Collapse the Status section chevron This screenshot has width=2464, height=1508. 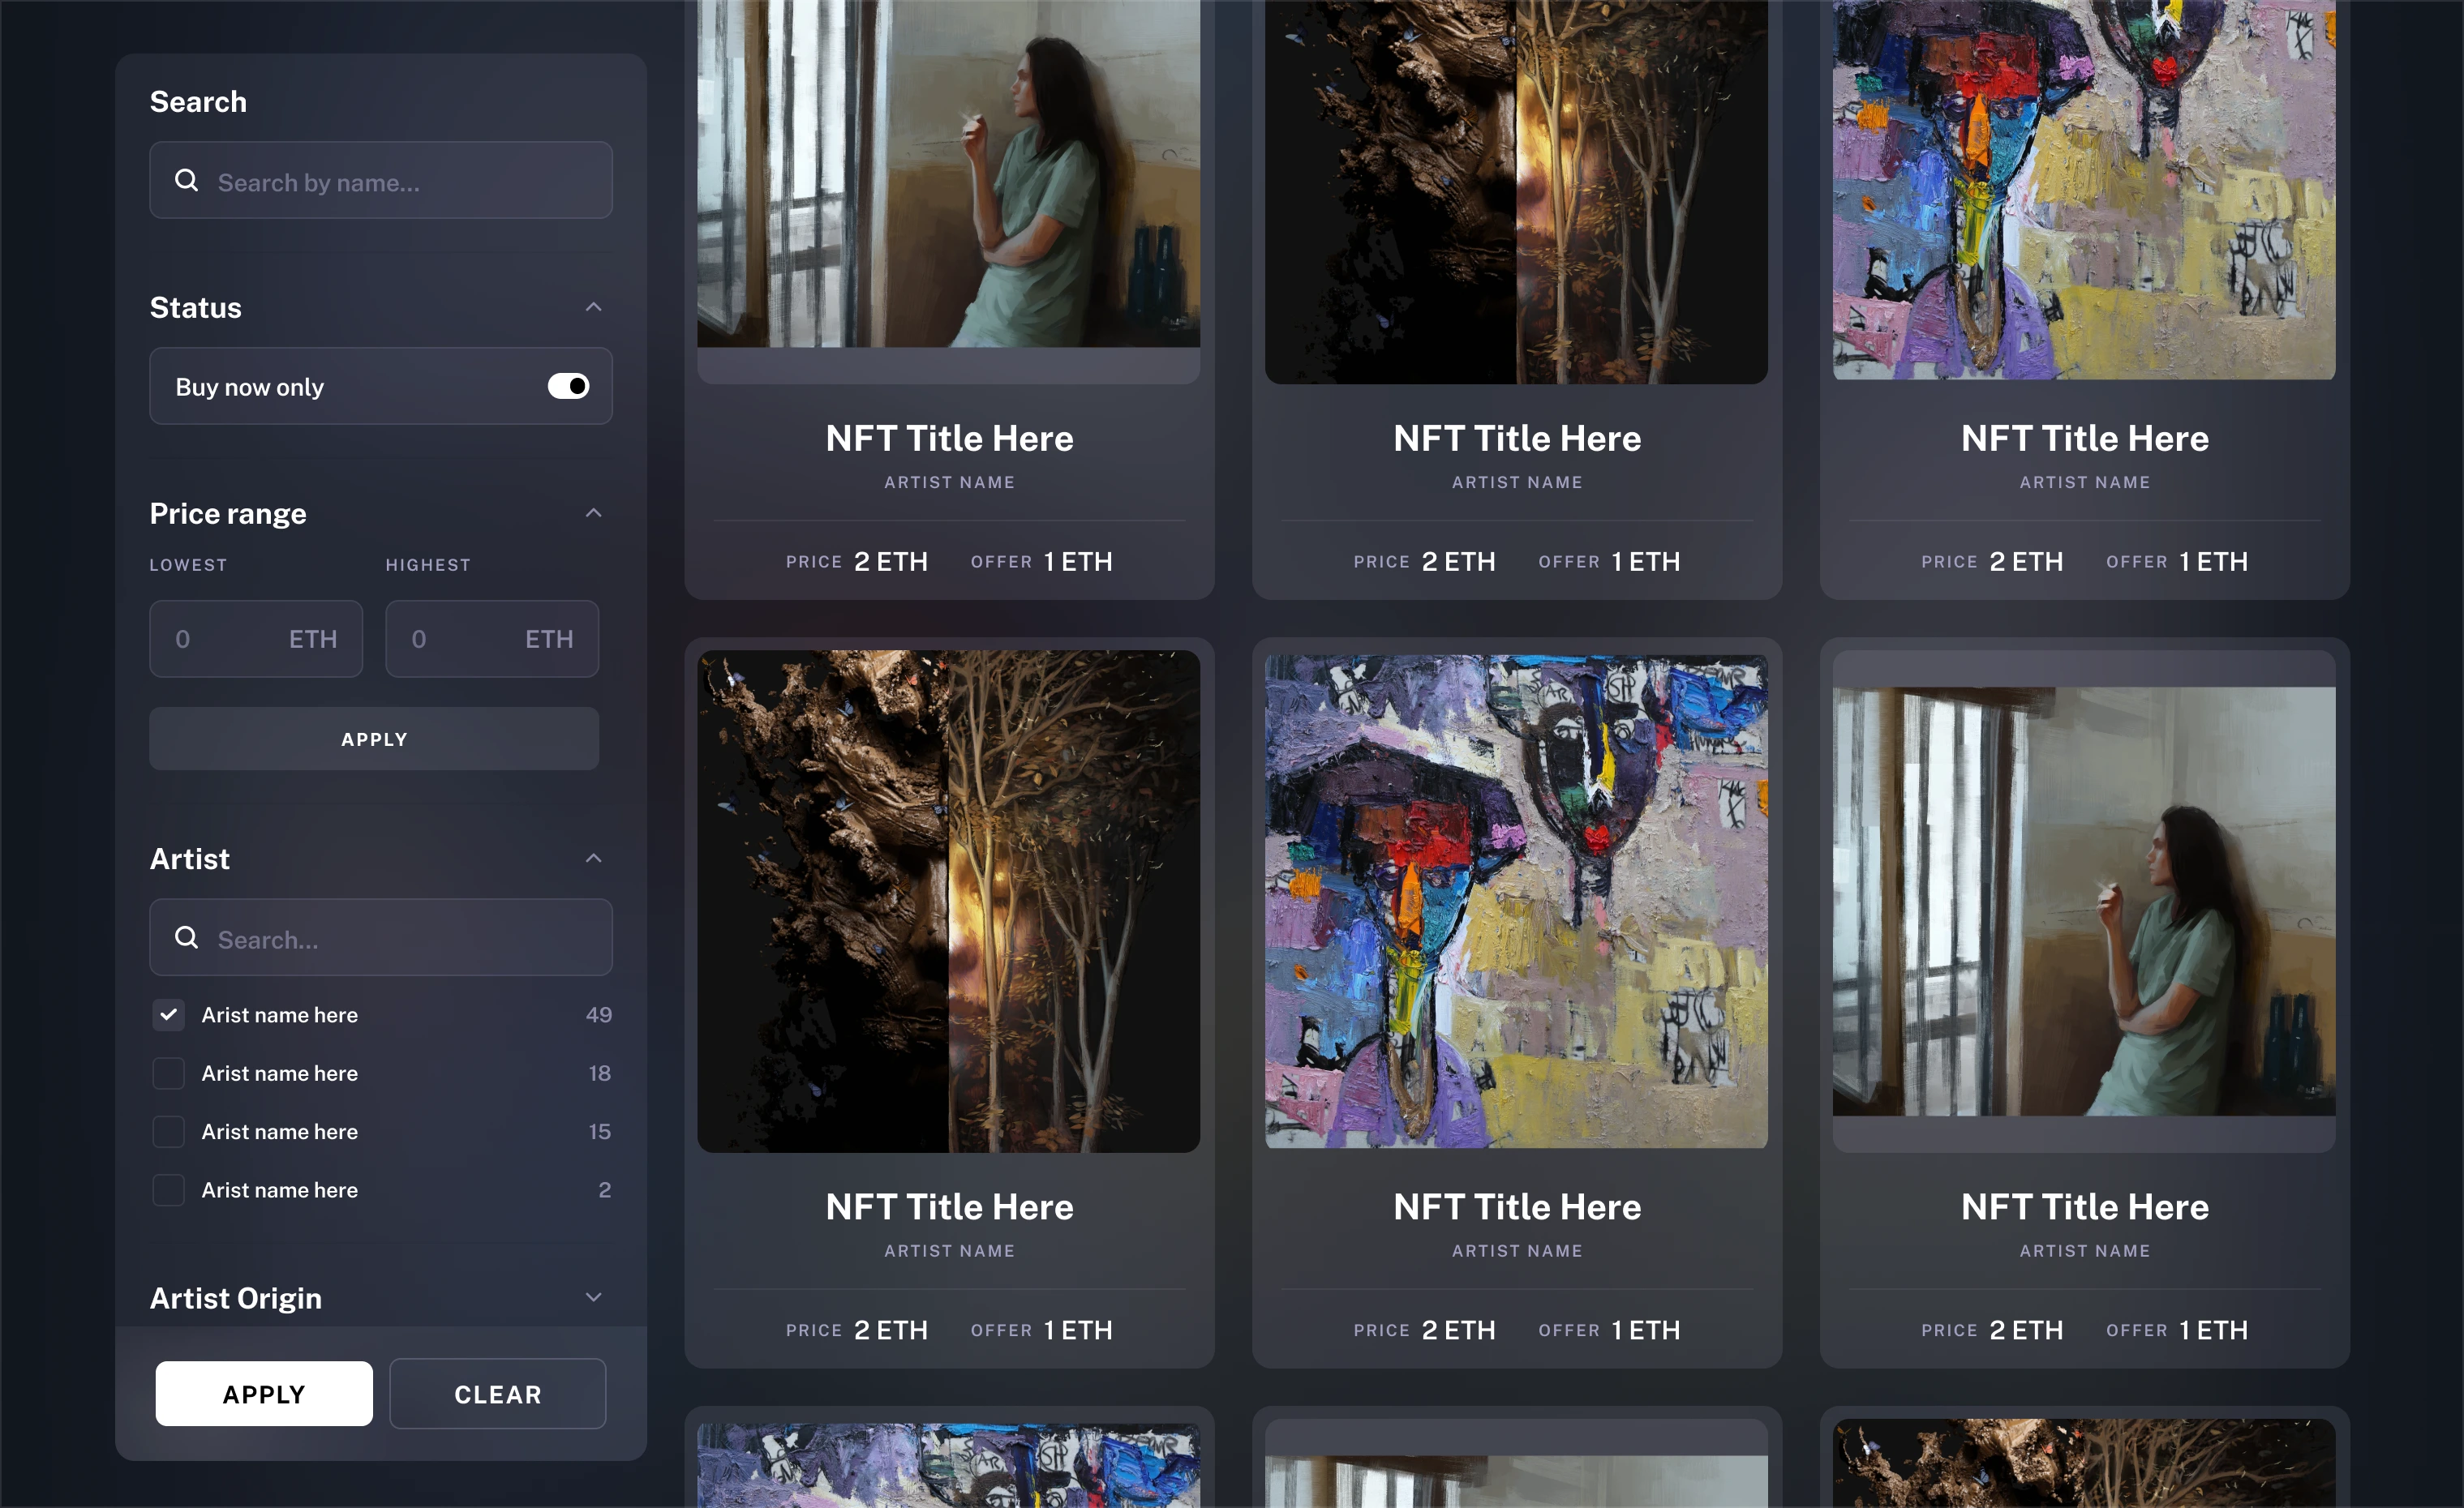coord(593,306)
